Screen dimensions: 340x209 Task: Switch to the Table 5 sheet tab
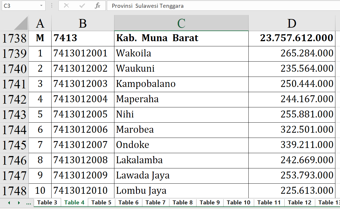point(101,202)
